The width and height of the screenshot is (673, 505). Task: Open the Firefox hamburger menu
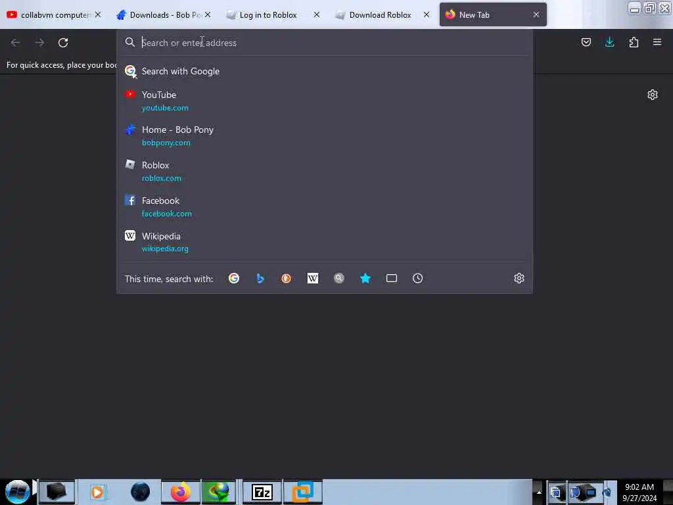[x=657, y=42]
